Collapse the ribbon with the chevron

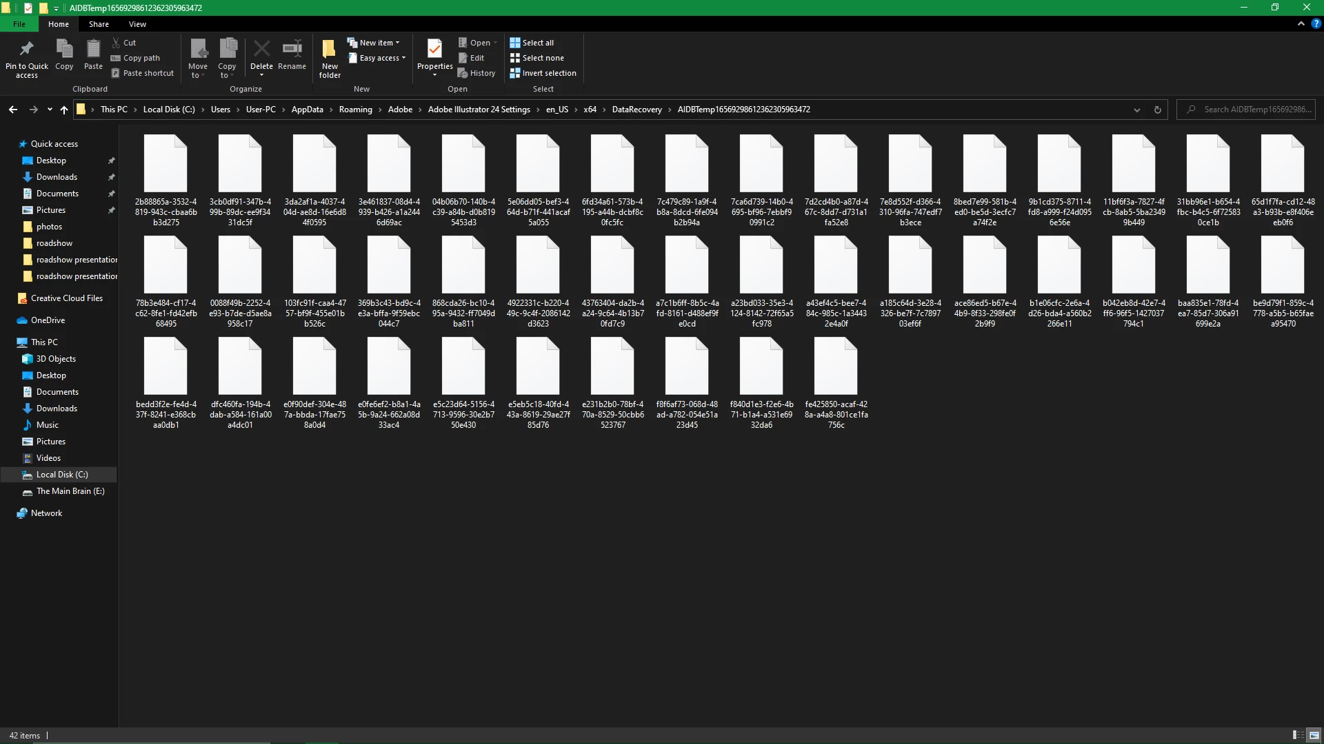coord(1301,23)
